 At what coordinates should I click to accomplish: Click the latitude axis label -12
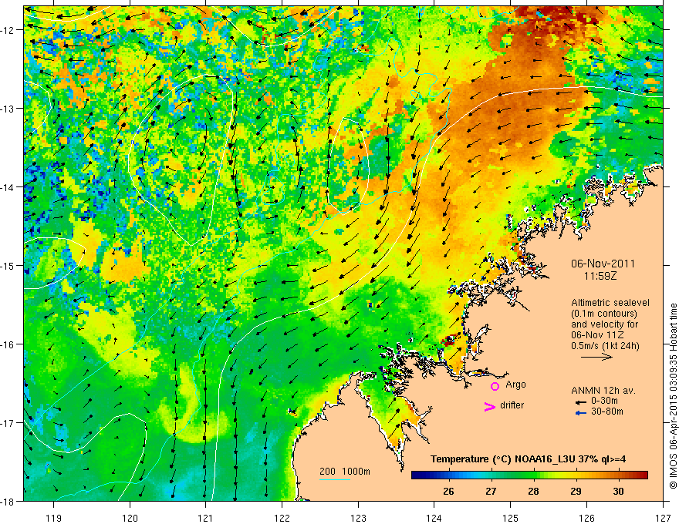[8, 30]
